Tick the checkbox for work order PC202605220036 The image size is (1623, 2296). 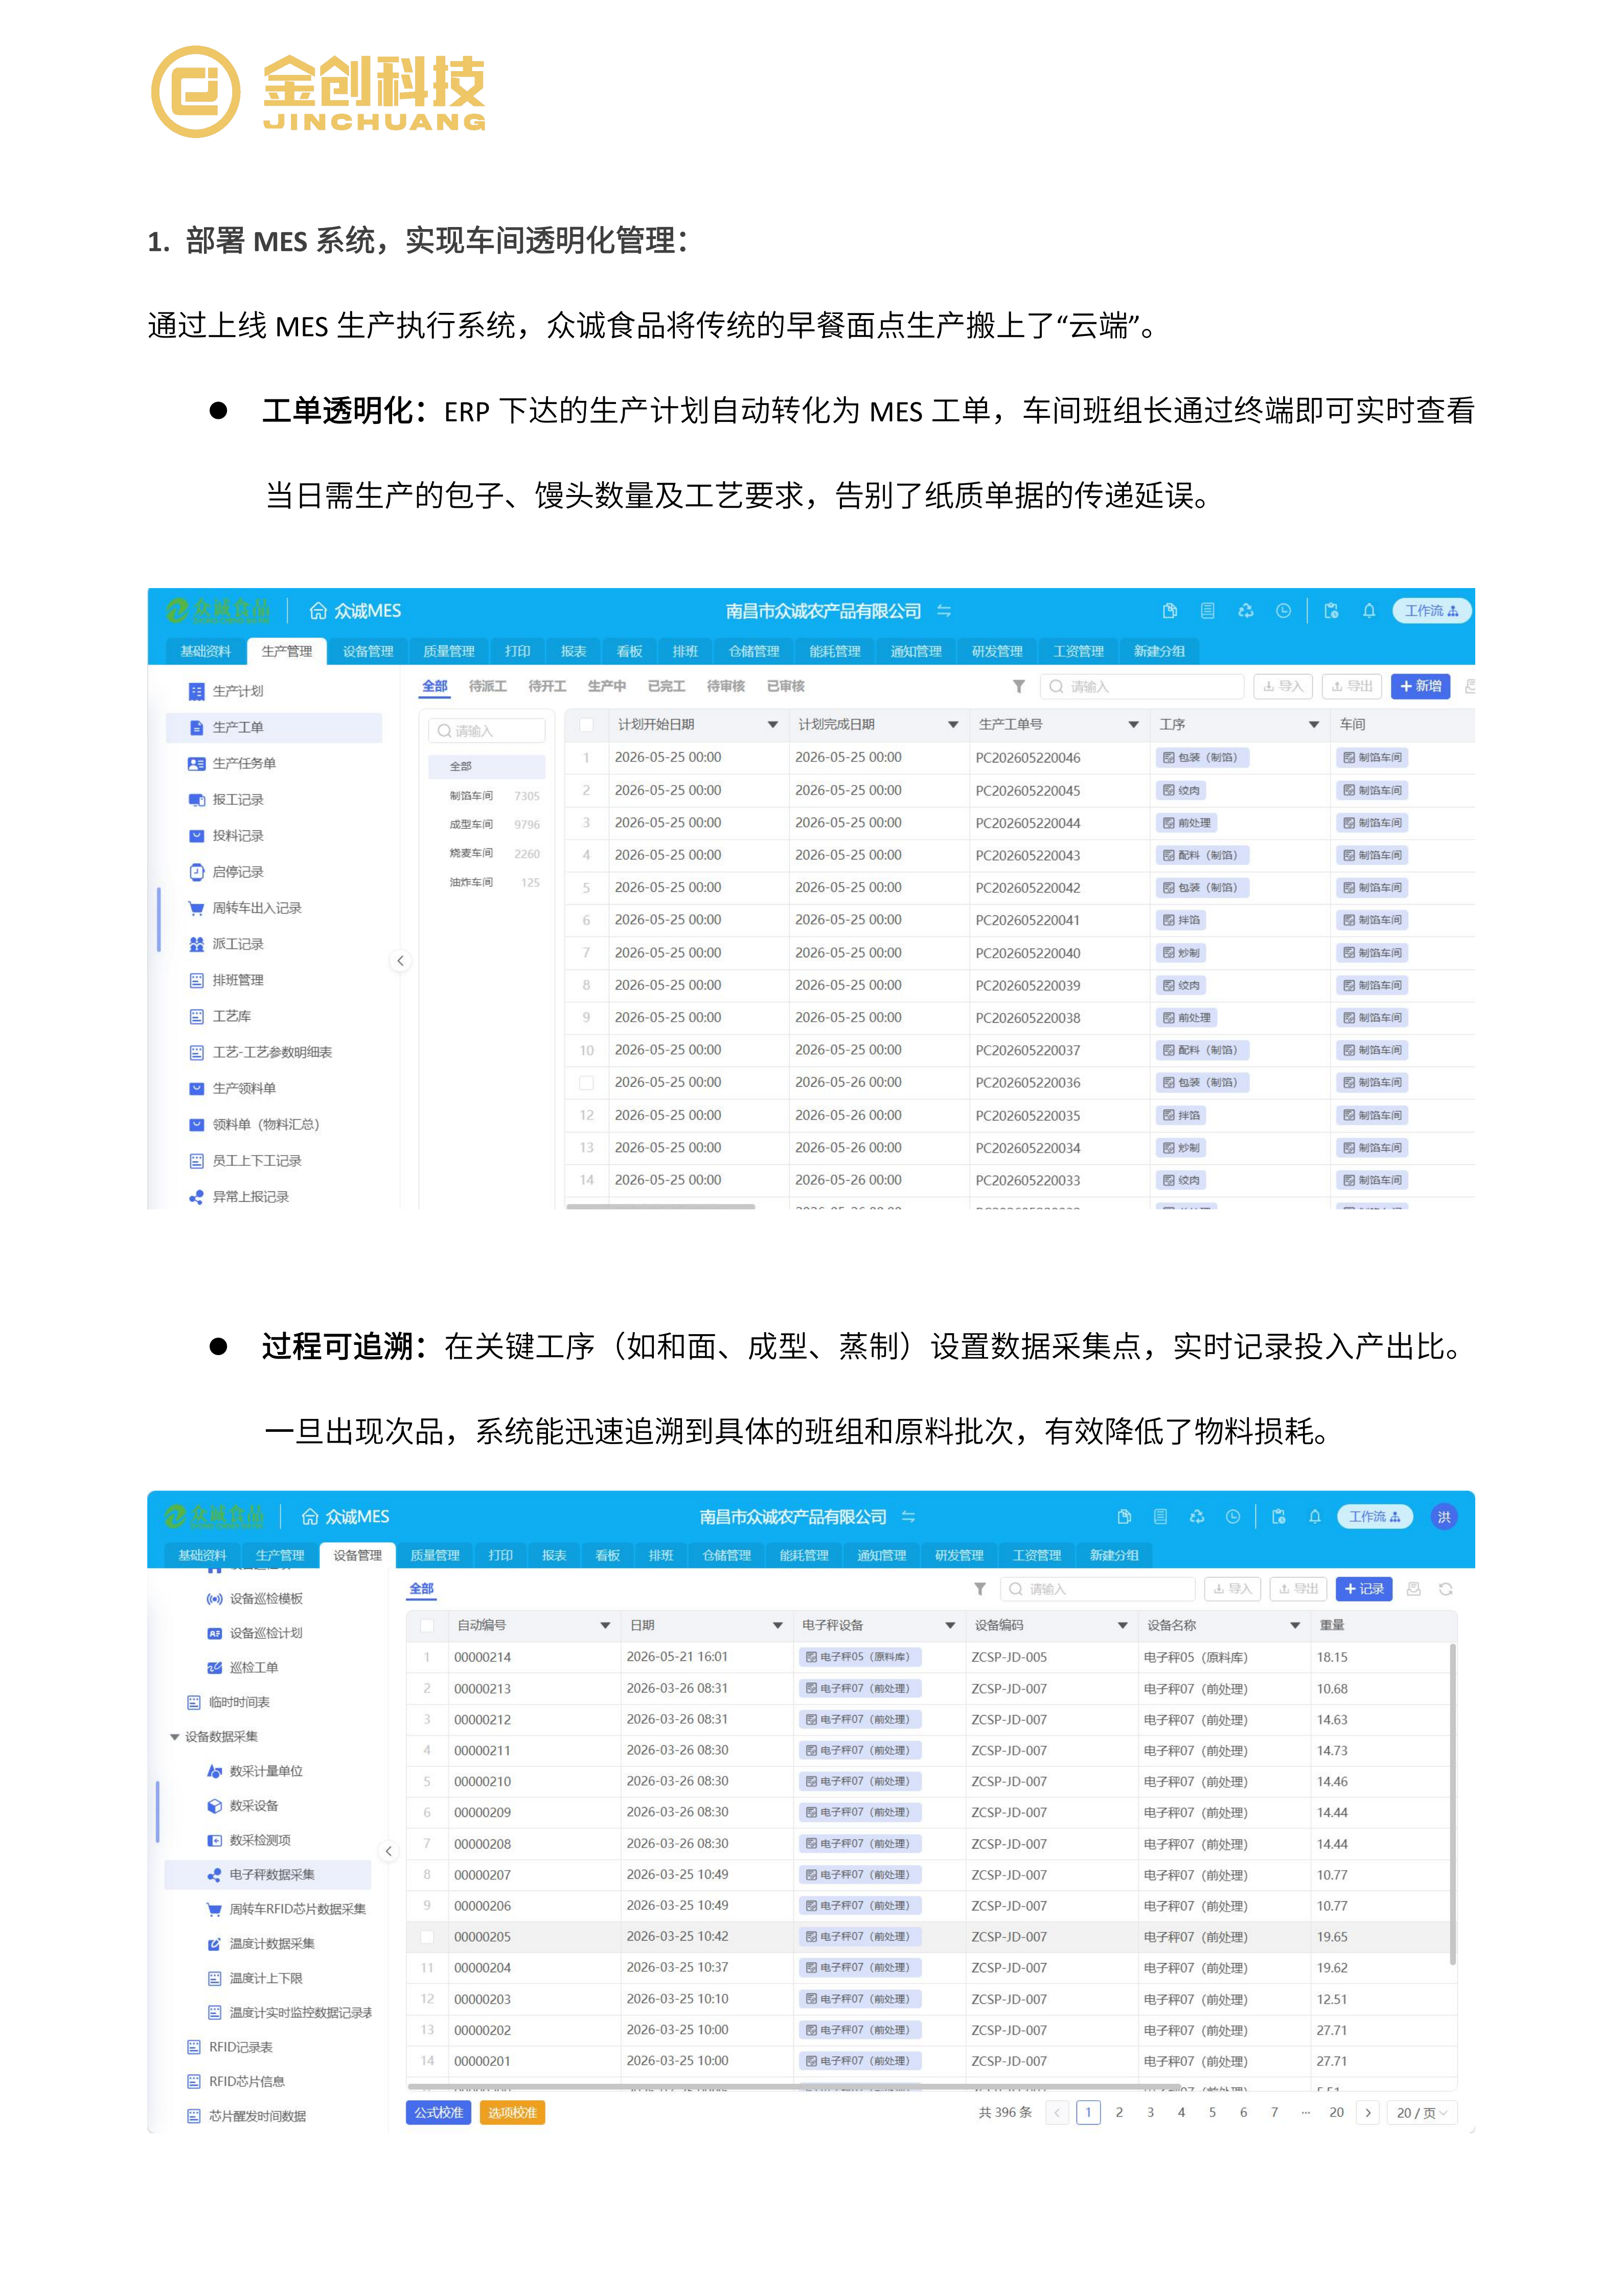point(587,1082)
